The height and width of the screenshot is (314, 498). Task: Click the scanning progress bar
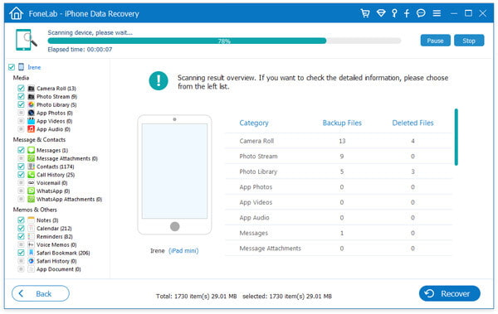pos(224,41)
